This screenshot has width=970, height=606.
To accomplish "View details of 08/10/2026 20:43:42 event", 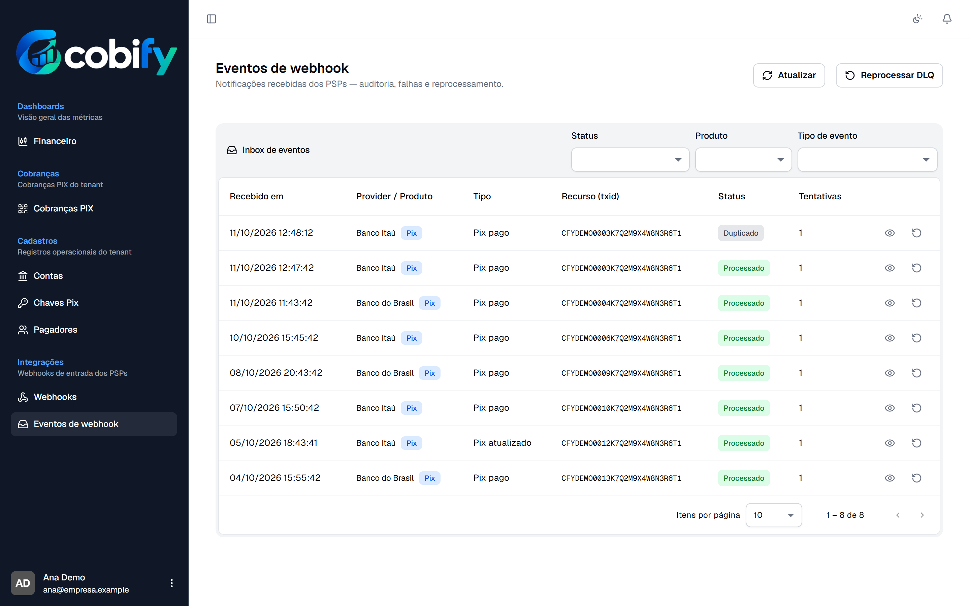I will pyautogui.click(x=890, y=373).
